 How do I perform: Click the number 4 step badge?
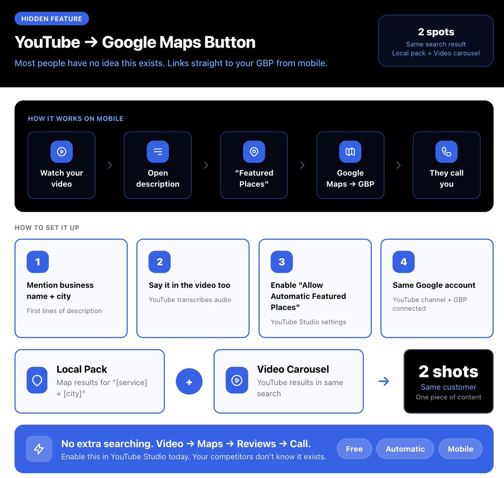[404, 262]
